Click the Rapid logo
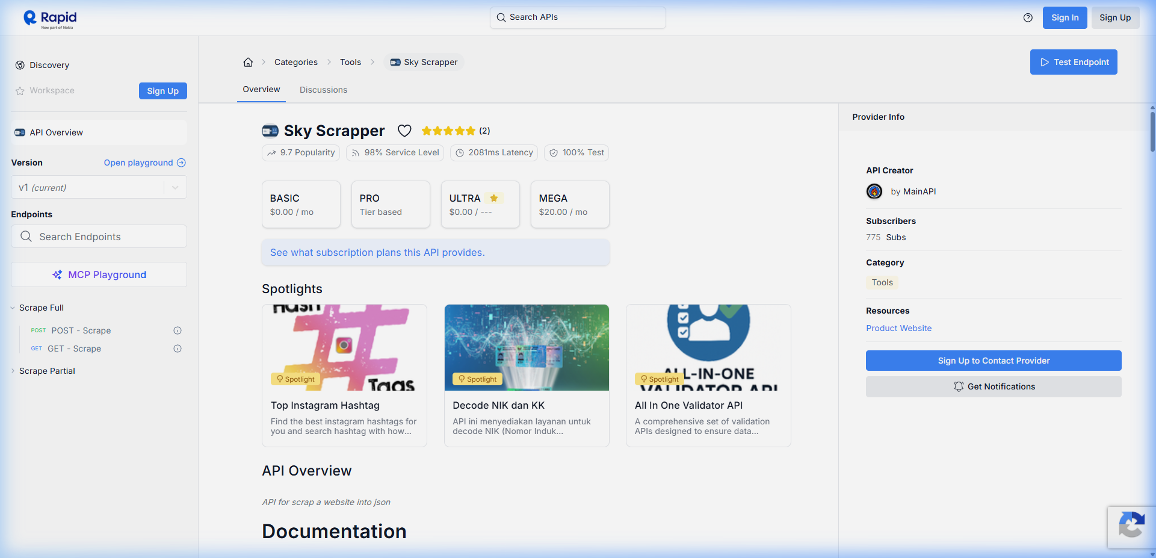This screenshot has width=1156, height=558. pos(50,19)
